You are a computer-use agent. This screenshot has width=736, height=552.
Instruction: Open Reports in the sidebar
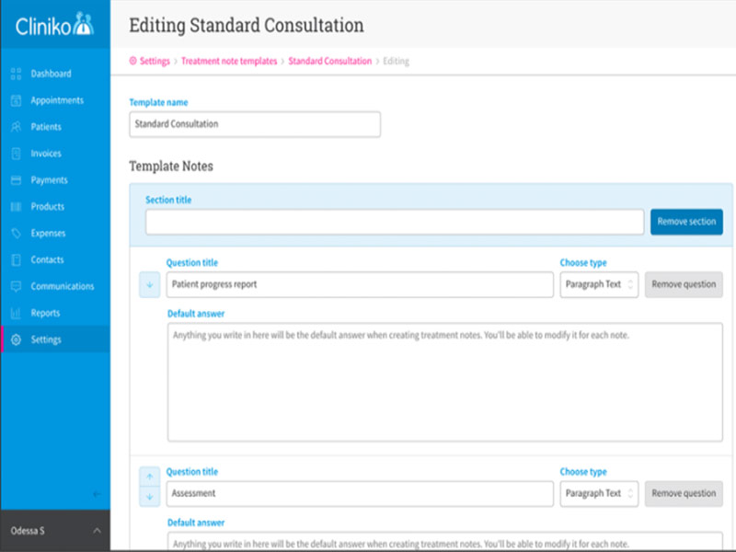click(x=45, y=313)
